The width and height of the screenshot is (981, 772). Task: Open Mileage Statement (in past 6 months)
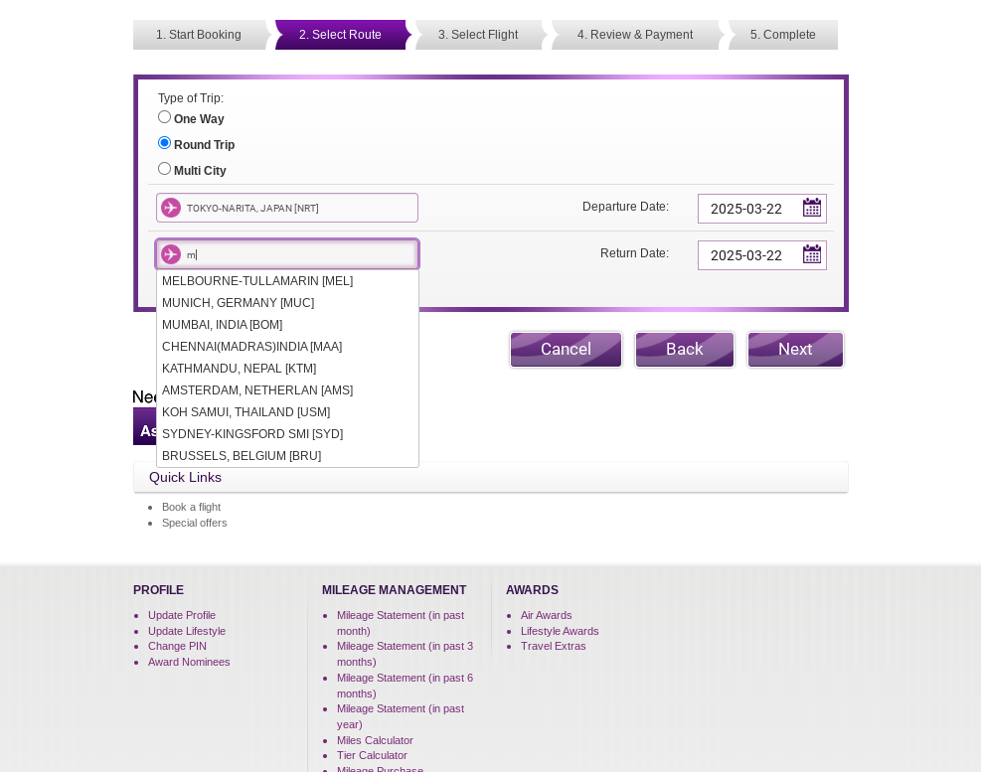coord(405,686)
